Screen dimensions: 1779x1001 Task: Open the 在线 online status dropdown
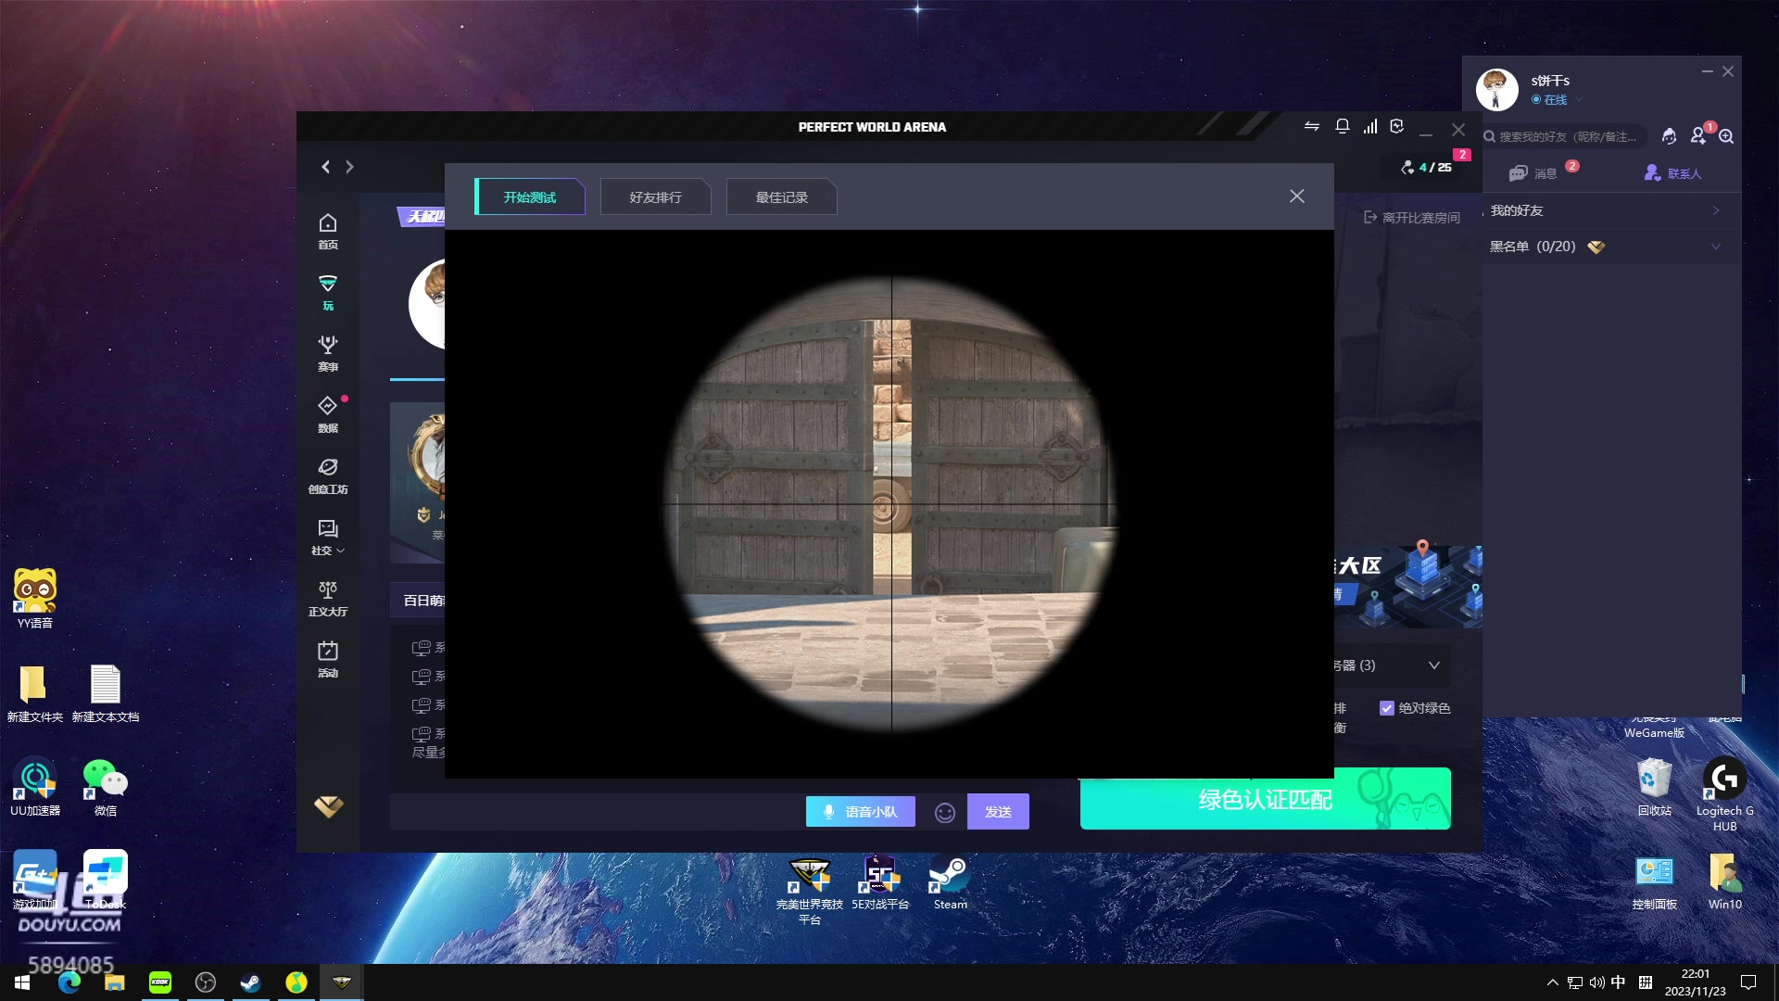coord(1558,99)
